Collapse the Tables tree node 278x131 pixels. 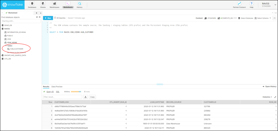tap(6, 46)
